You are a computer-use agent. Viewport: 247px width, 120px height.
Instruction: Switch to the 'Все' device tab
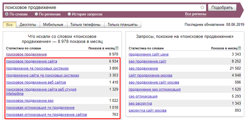pos(9,25)
